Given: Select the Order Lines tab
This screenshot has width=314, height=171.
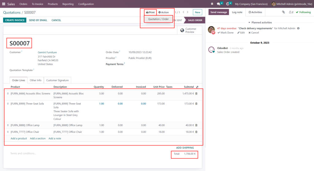Looking at the screenshot, I should coord(18,80).
